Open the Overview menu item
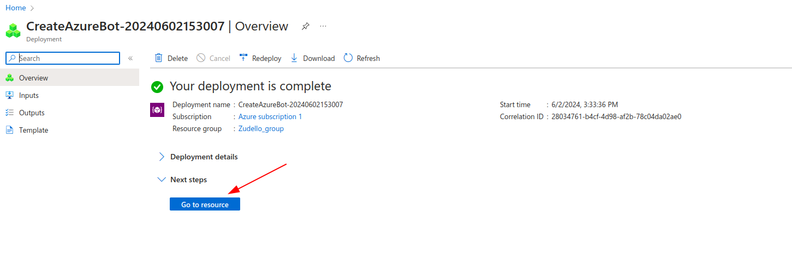The image size is (792, 266). point(69,78)
